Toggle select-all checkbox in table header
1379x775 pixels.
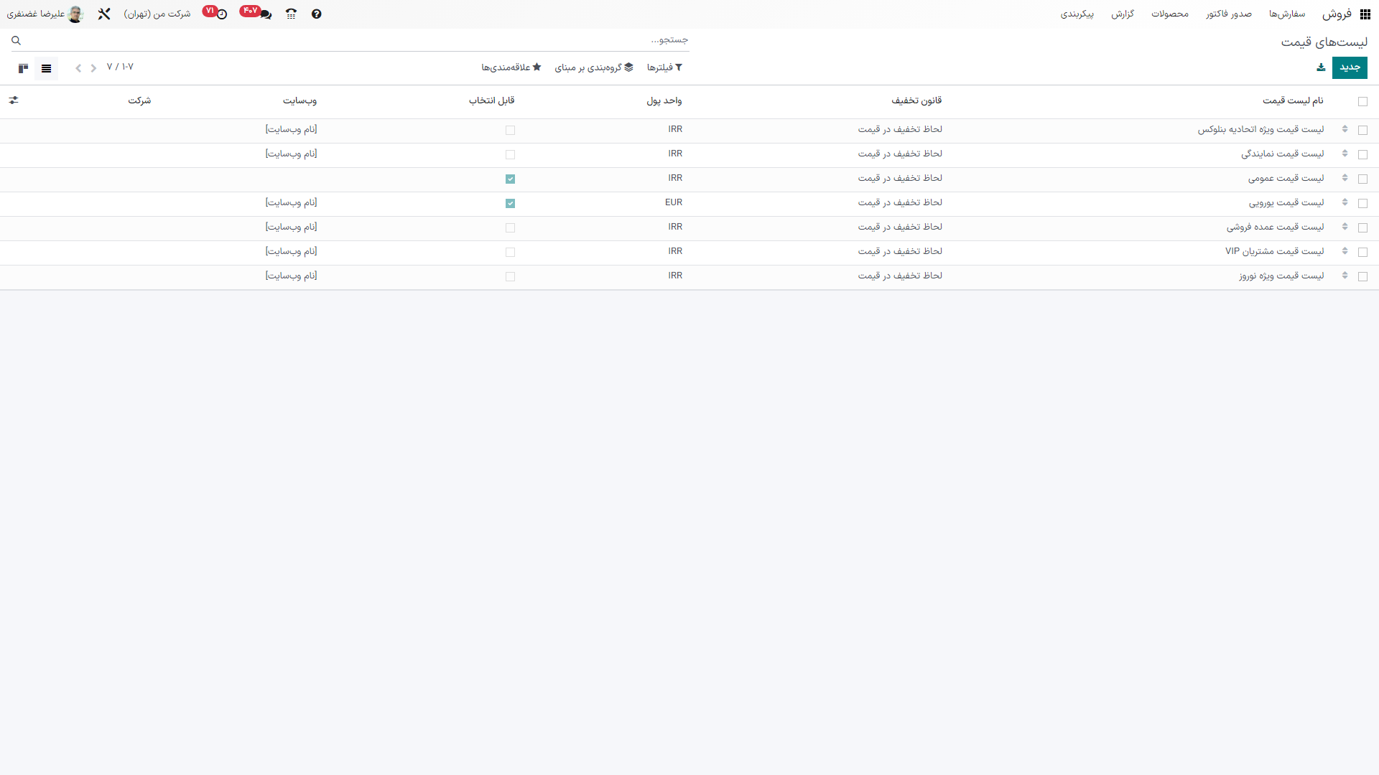click(x=1362, y=101)
